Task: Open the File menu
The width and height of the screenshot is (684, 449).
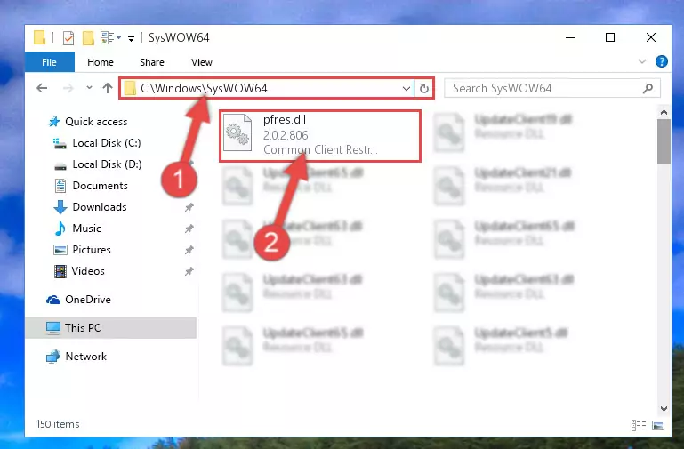Action: click(x=49, y=62)
